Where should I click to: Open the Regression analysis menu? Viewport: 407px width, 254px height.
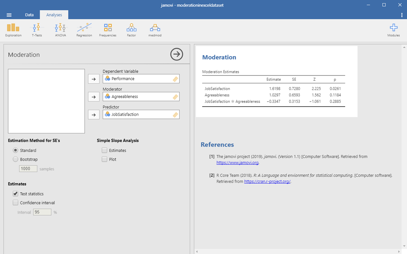click(84, 30)
